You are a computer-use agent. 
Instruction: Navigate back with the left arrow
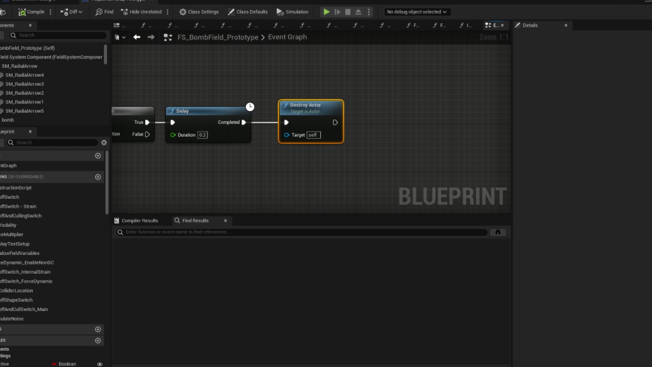(137, 37)
